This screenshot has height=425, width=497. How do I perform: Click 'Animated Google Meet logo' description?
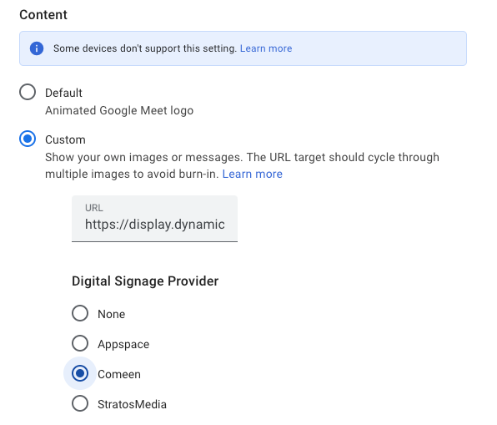point(119,110)
